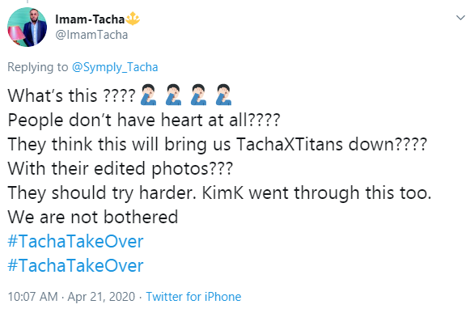Open the first #TachaTakeOver hashtag
This screenshot has height=313, width=470.
pyautogui.click(x=75, y=241)
